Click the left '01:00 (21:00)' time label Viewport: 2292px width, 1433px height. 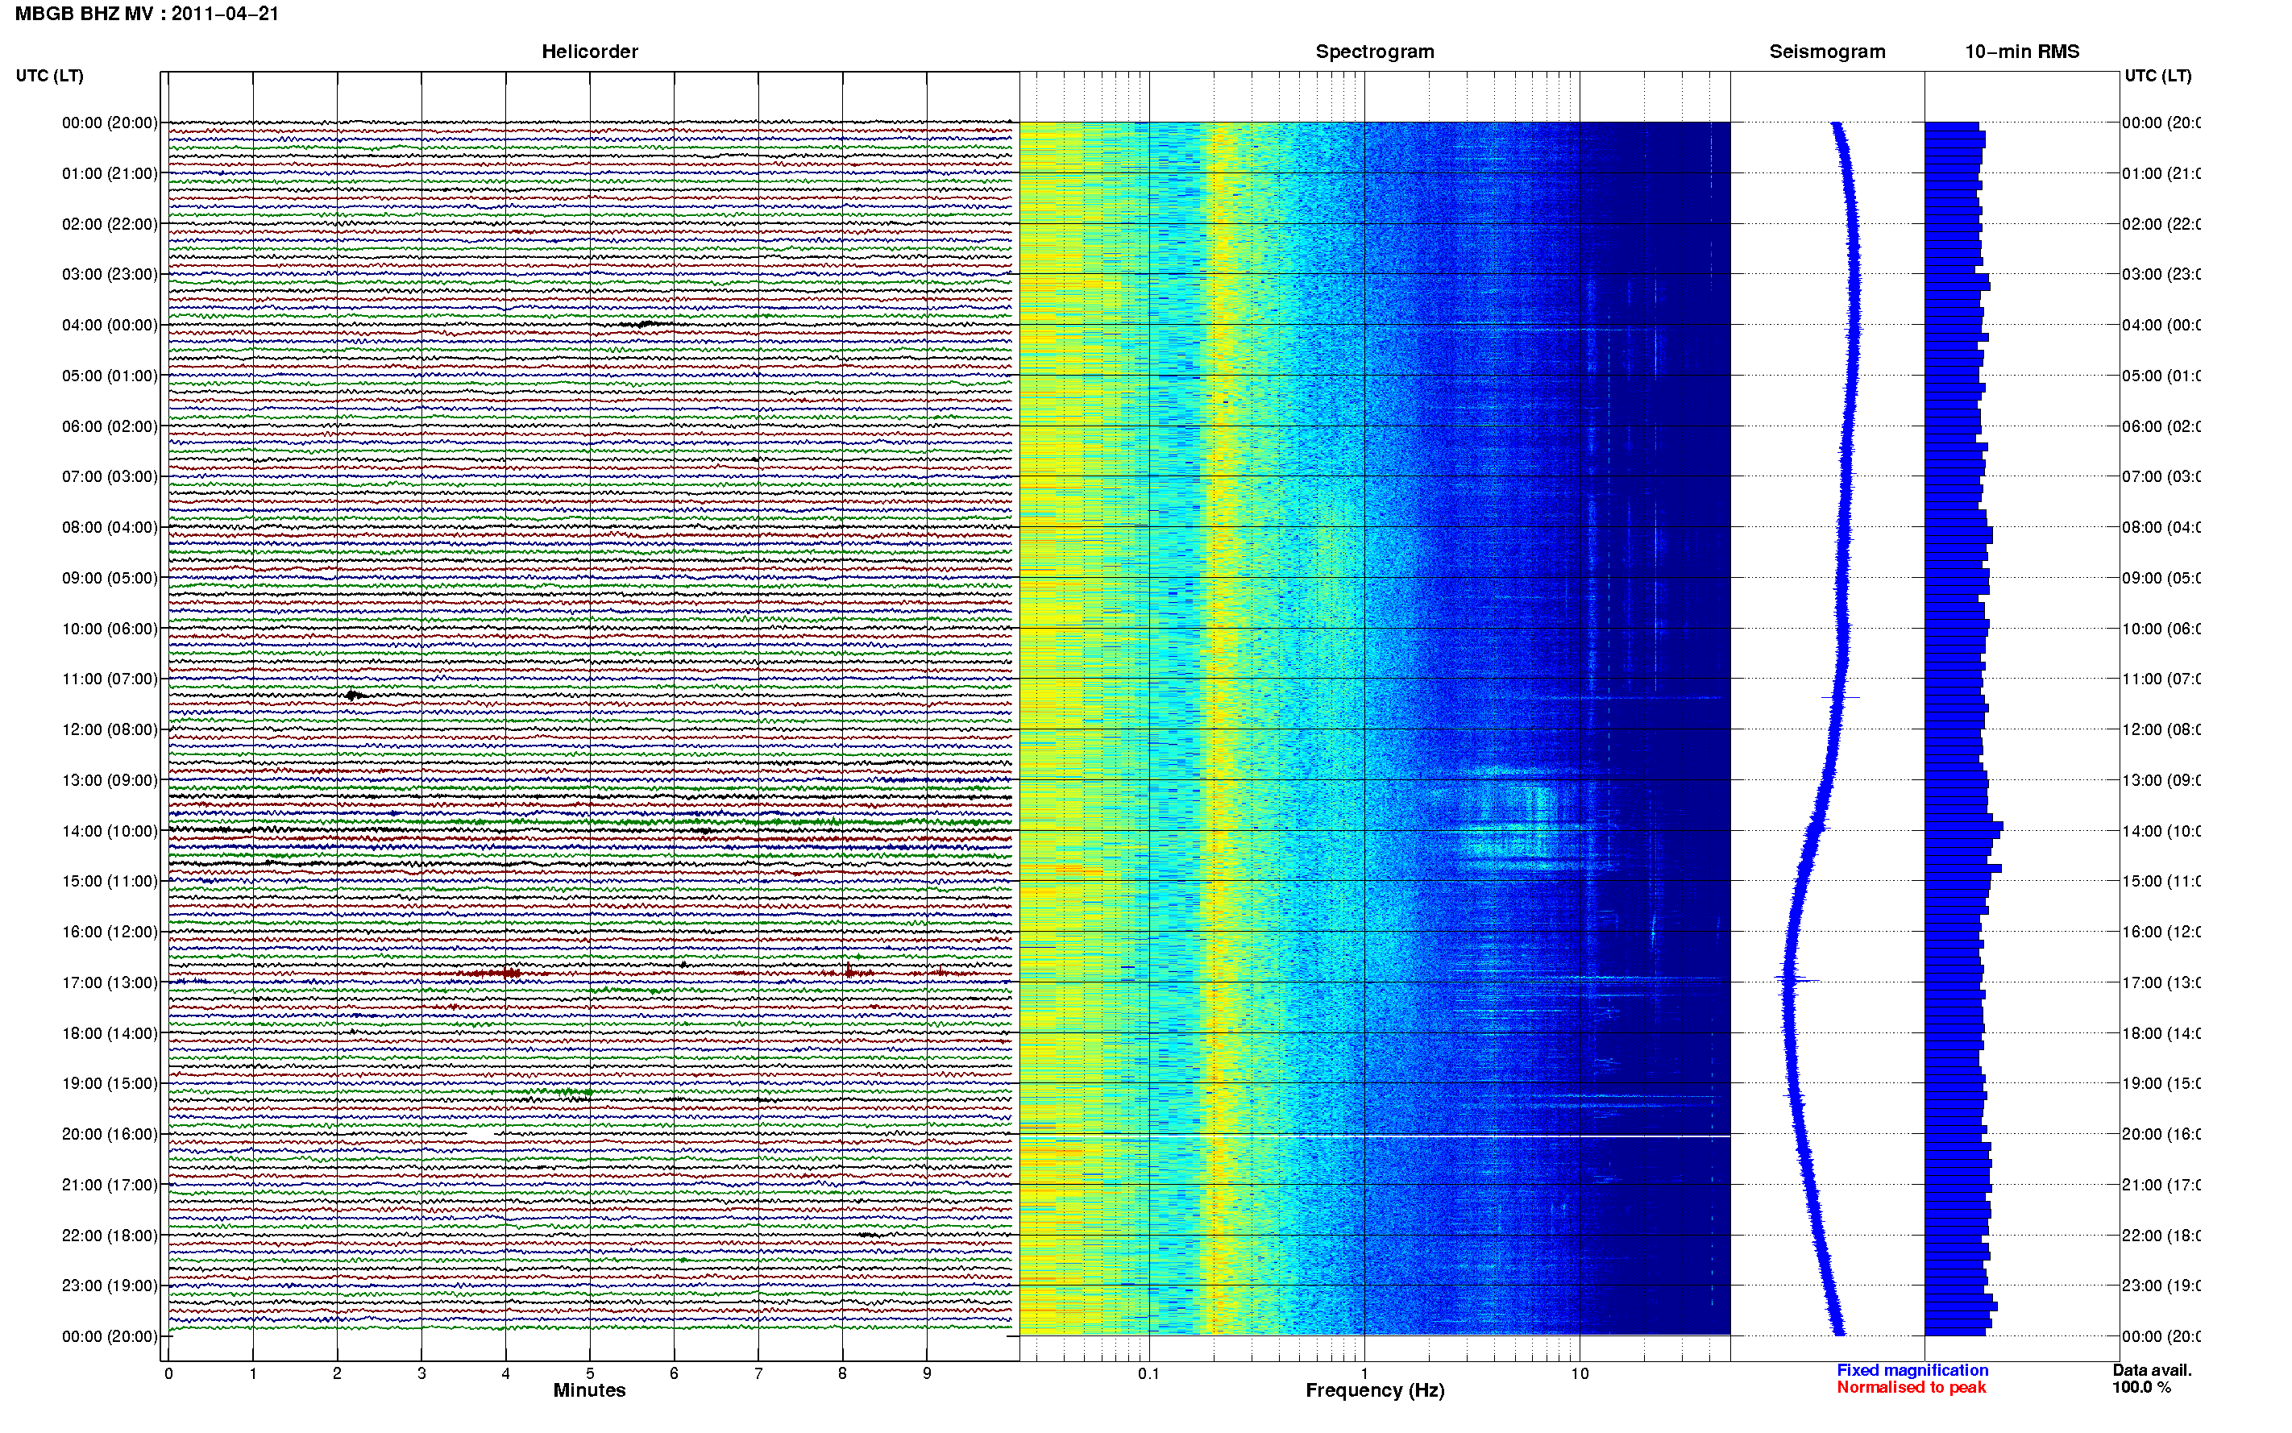(x=110, y=173)
